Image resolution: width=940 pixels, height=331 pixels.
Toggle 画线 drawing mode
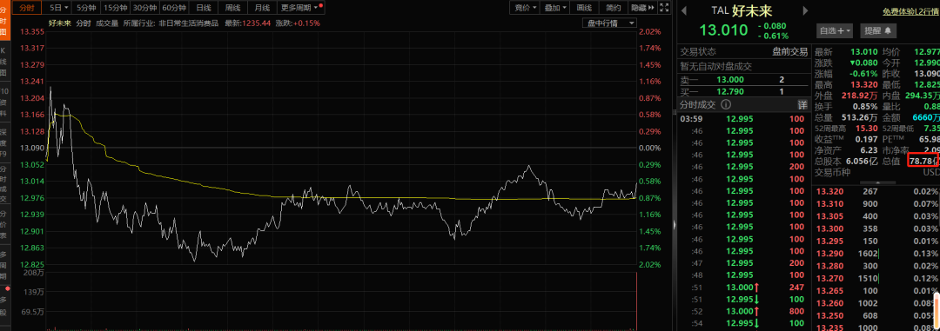[584, 8]
